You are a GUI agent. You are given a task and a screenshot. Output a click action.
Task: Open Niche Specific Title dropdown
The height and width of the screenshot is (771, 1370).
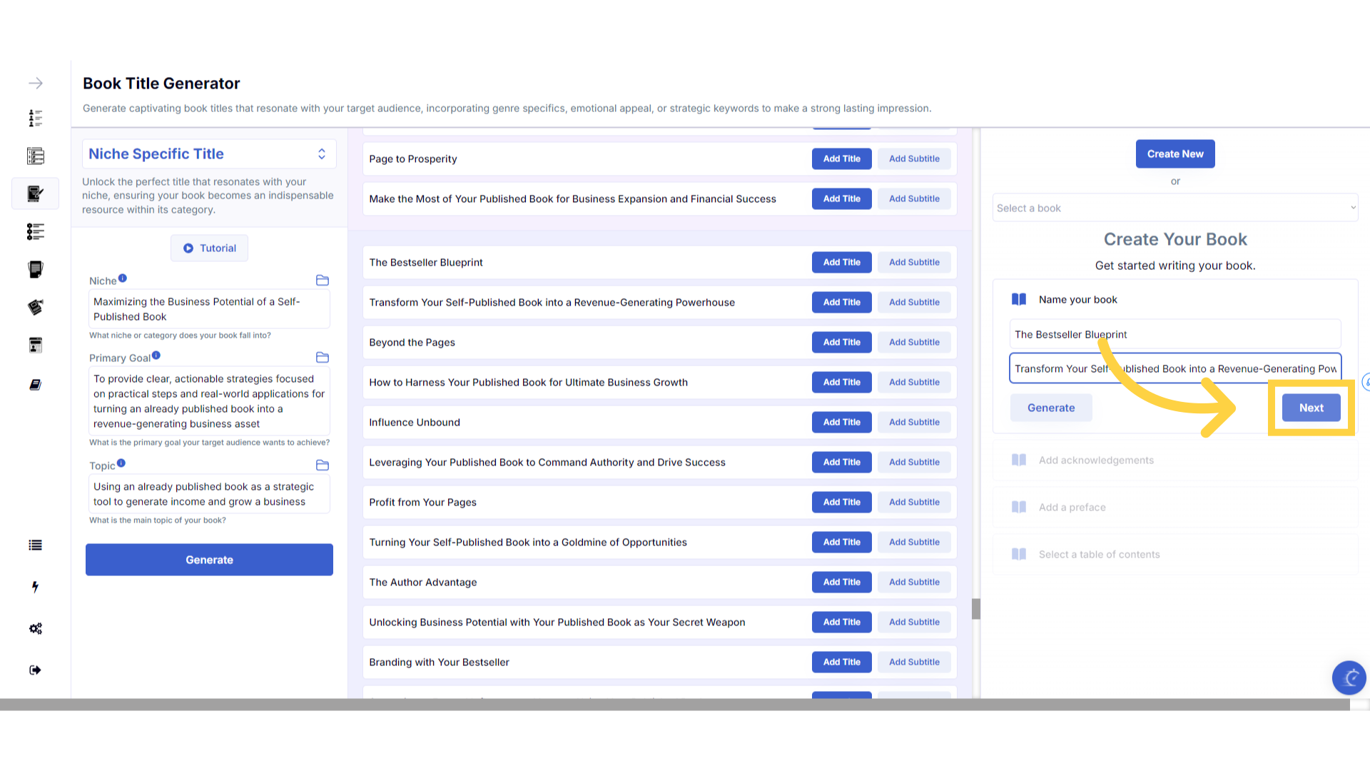click(208, 154)
